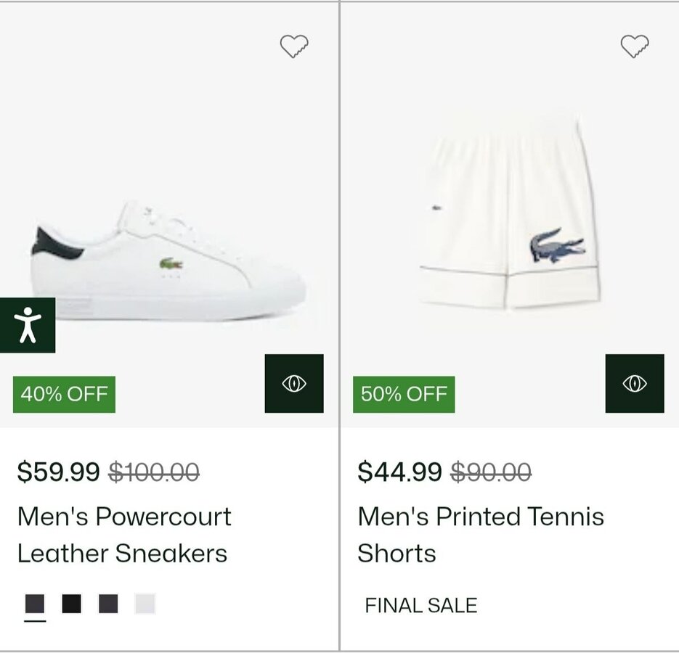
Task: Open quick view for Powercourt Leather Sneakers
Action: [294, 384]
